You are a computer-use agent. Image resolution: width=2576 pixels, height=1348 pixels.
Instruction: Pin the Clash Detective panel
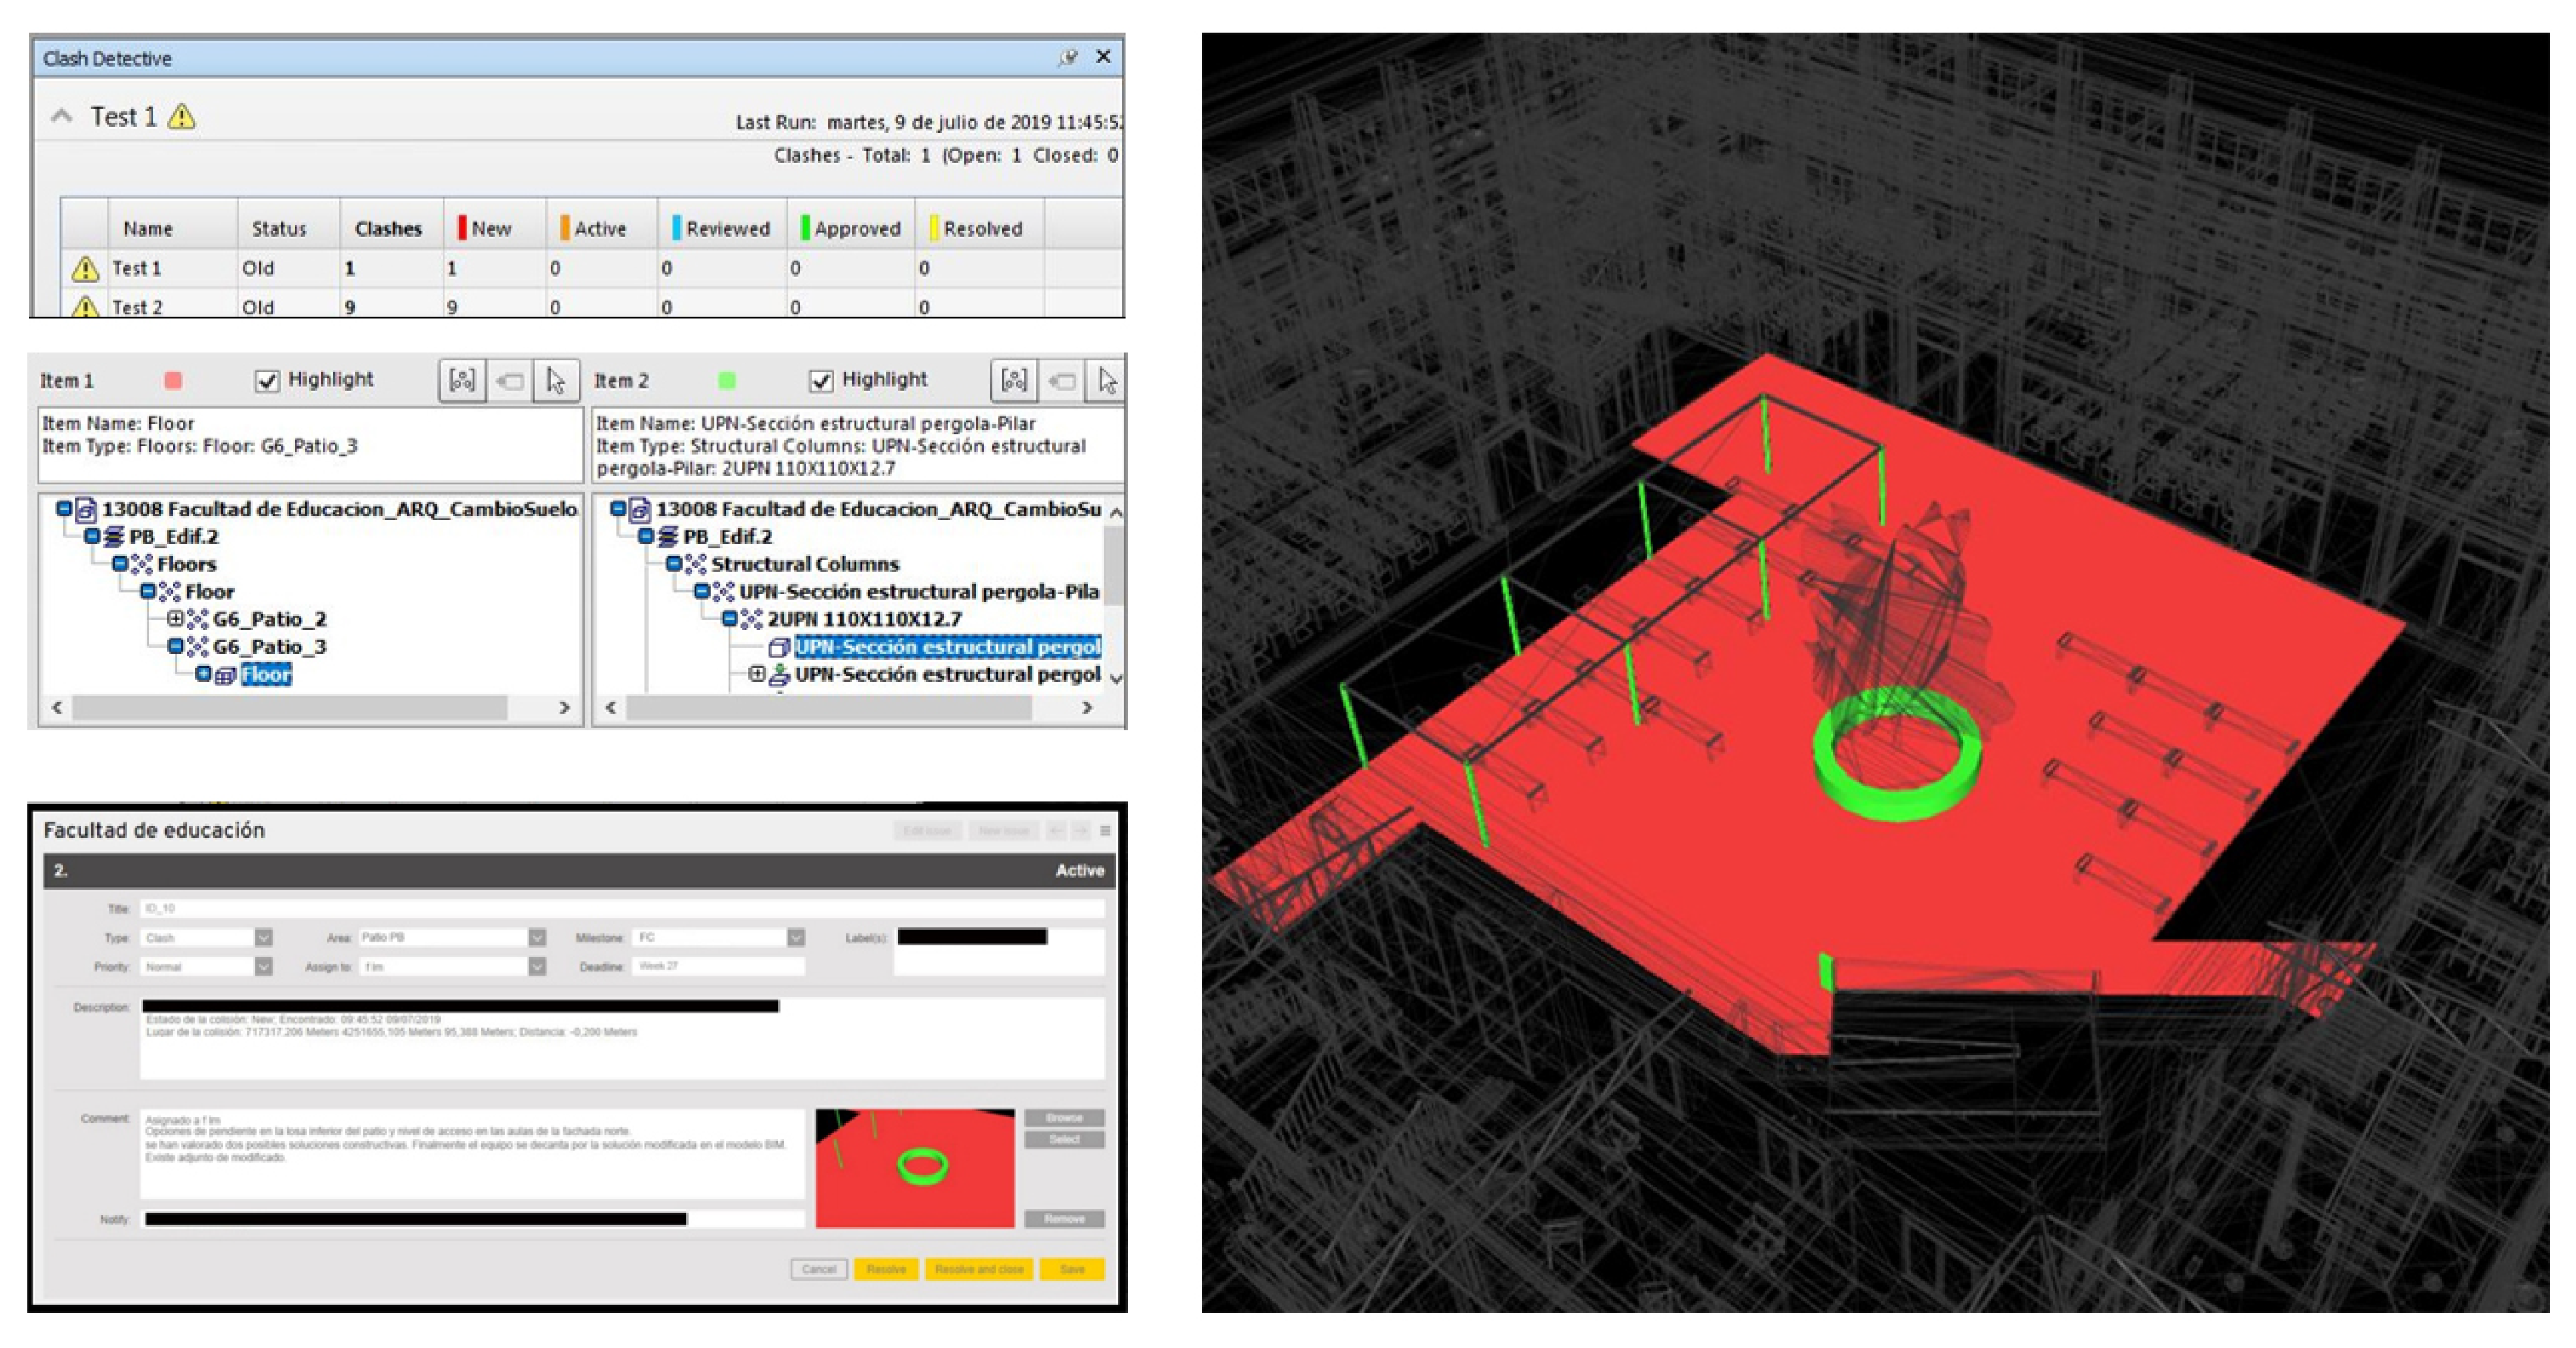point(1068,58)
